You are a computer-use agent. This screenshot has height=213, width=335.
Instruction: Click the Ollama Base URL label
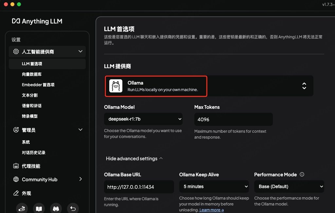[x=122, y=174]
